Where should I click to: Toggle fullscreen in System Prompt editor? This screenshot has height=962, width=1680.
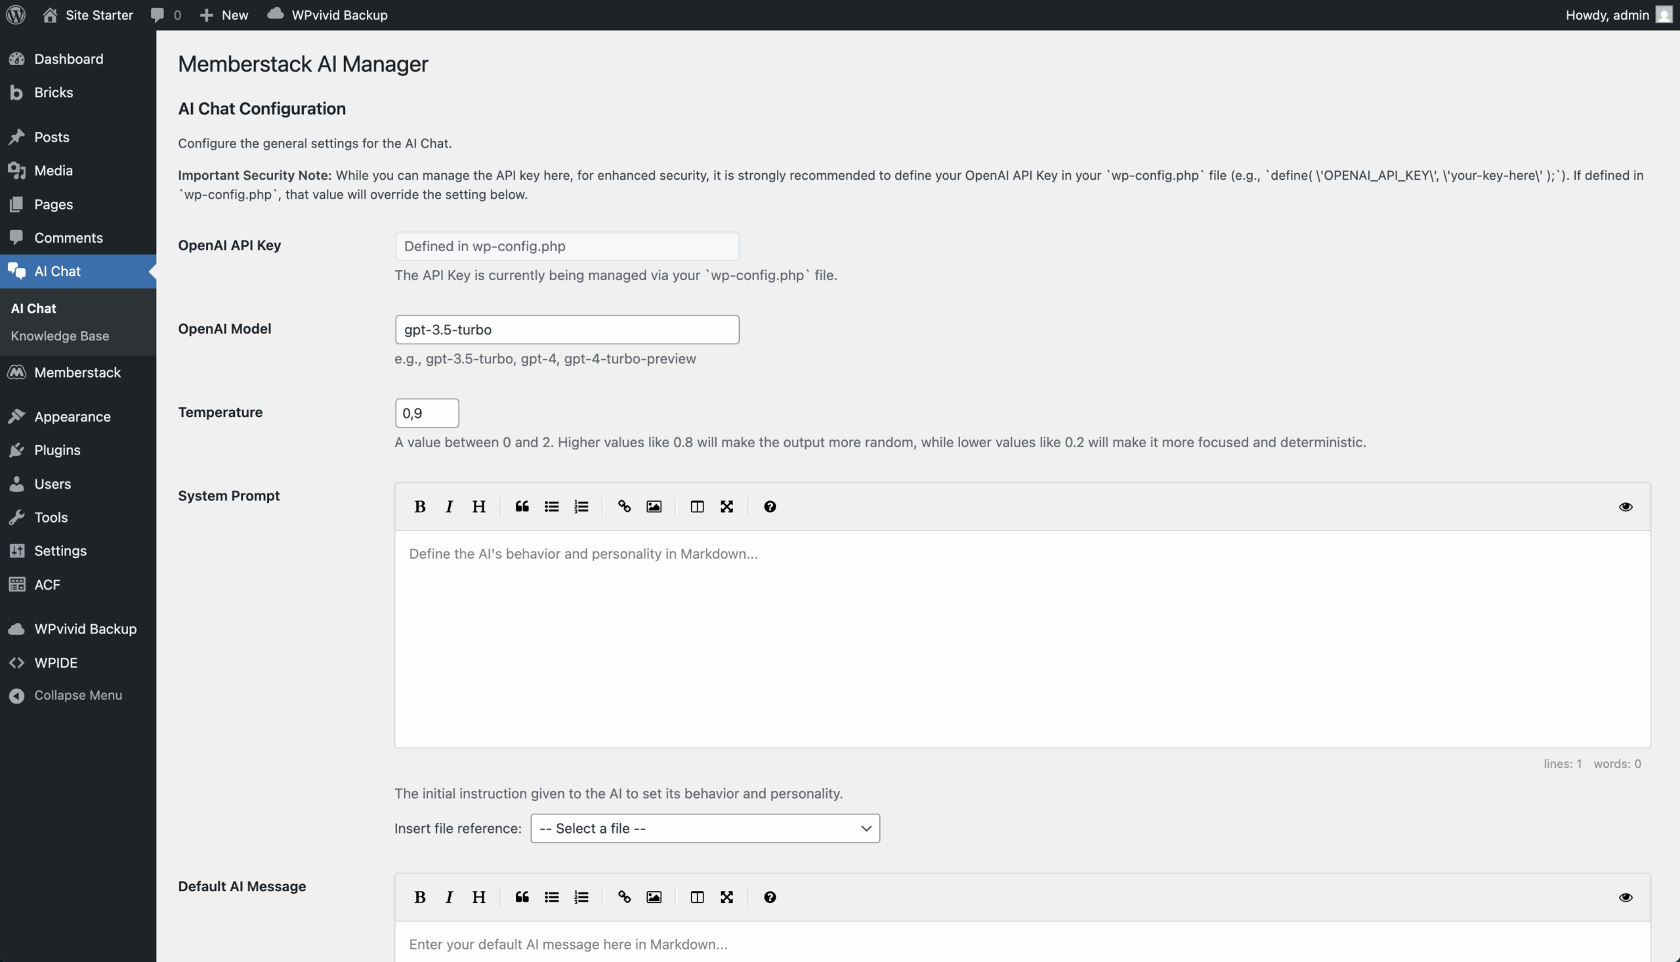pos(726,507)
